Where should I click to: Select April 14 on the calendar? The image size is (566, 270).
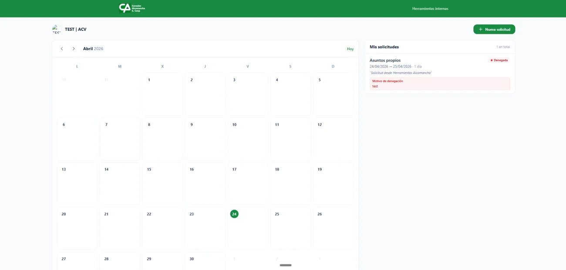120,184
